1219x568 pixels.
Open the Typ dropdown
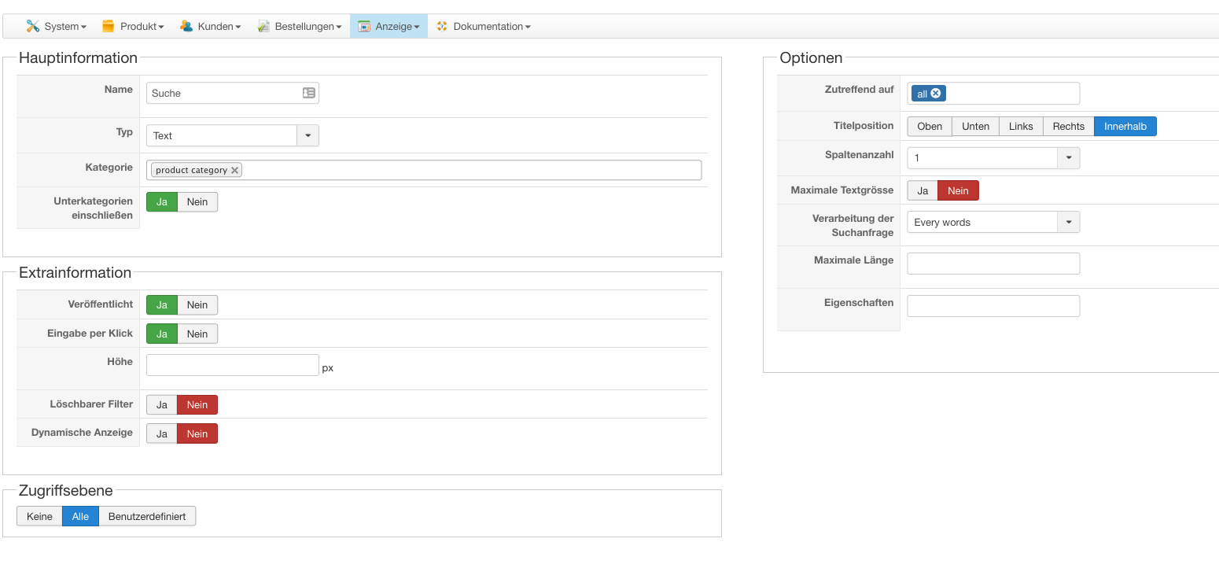coord(308,135)
